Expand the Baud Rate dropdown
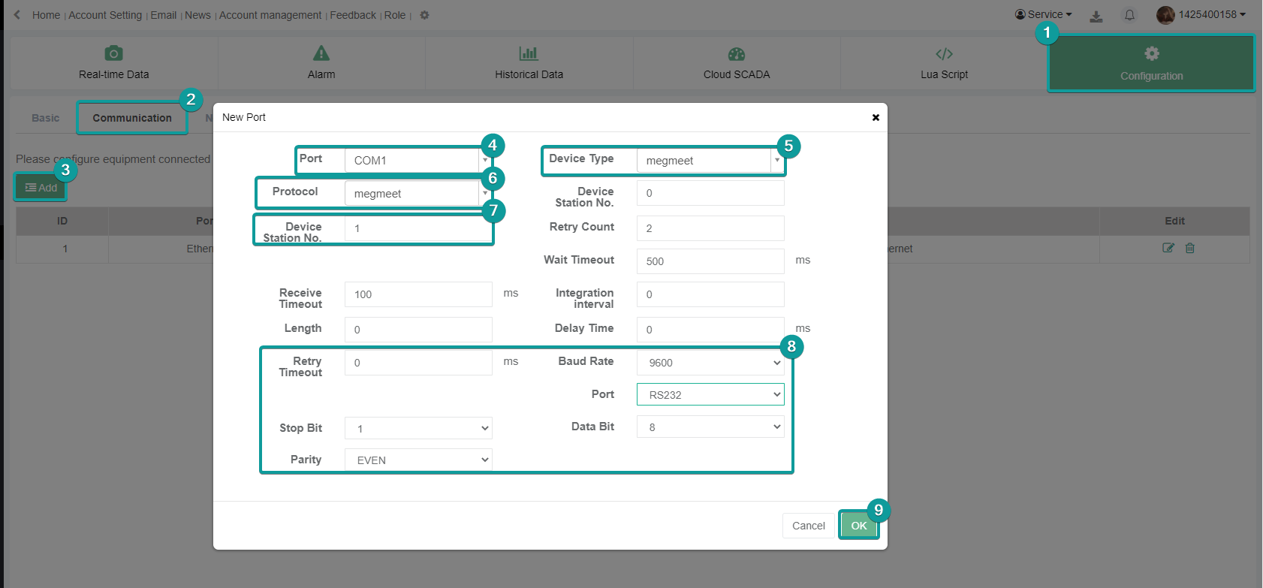 pos(710,363)
